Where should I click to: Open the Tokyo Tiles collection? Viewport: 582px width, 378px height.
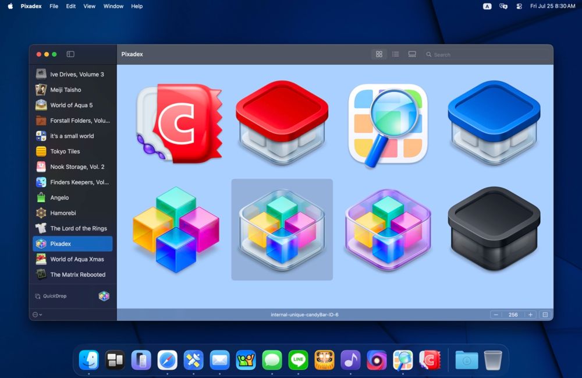coord(73,151)
